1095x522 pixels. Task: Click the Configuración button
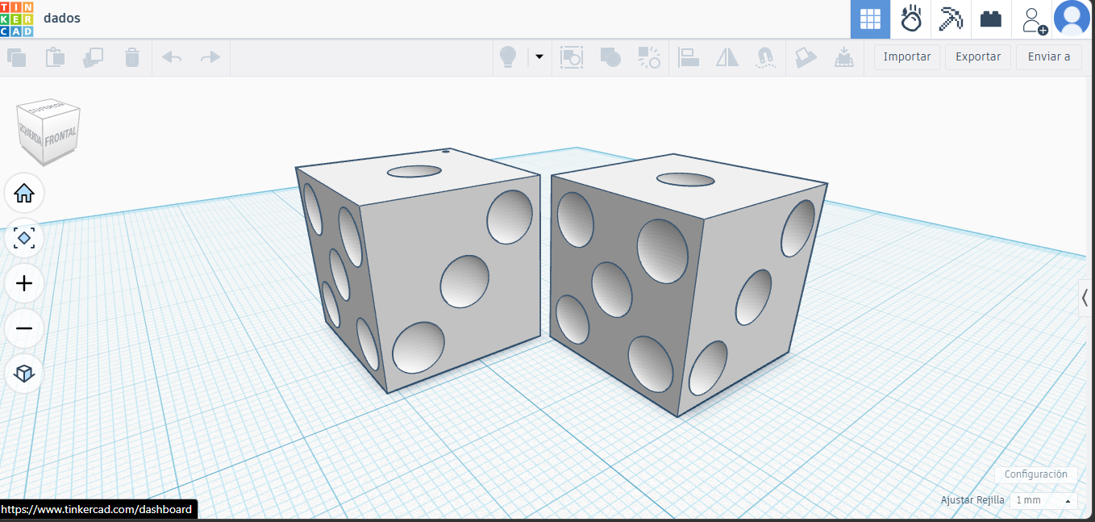pos(1035,474)
